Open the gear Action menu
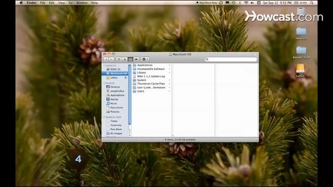The height and width of the screenshot is (187, 333). click(x=145, y=59)
